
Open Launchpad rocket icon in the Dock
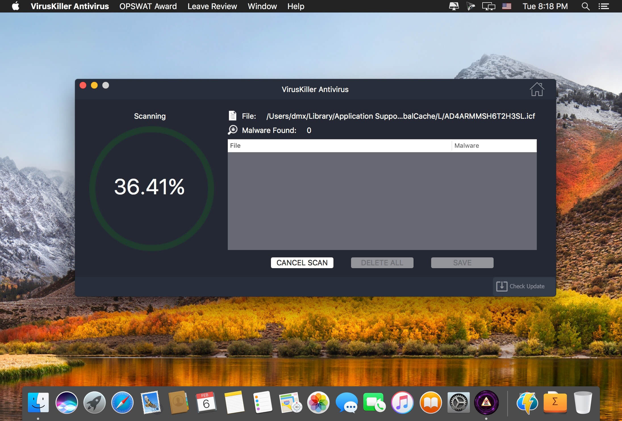[94, 402]
